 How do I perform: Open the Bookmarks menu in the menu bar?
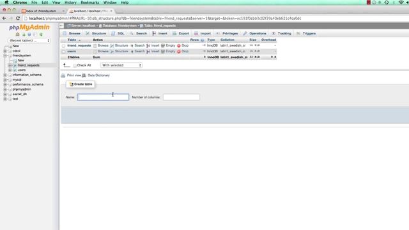[89, 3]
